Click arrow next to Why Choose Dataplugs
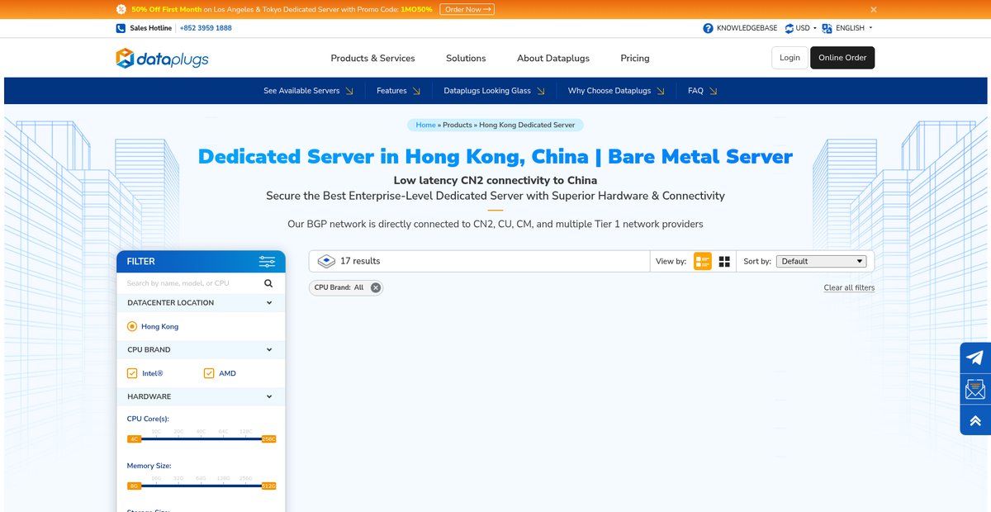This screenshot has height=512, width=991. (x=661, y=91)
